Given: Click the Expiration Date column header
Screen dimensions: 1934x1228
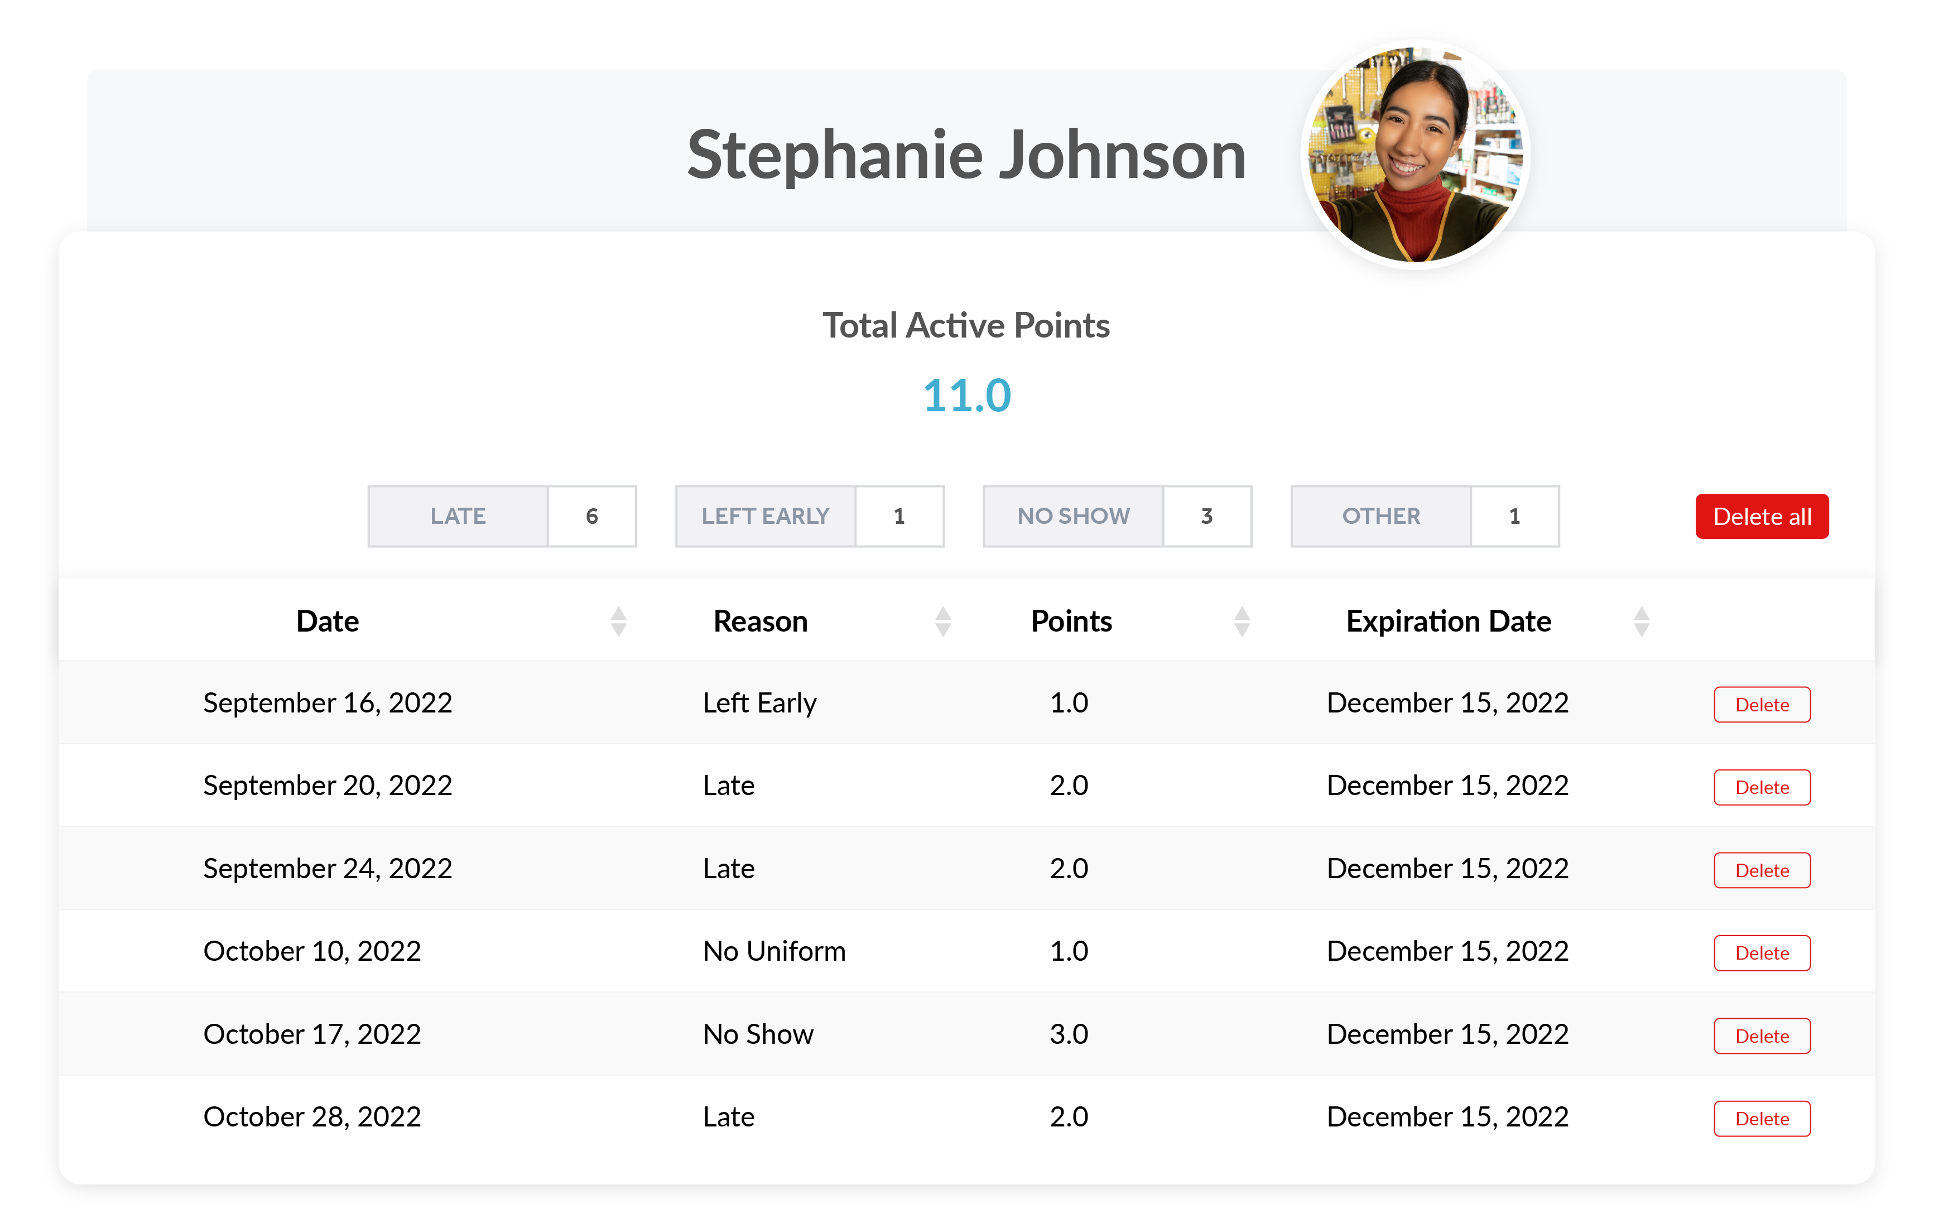Looking at the screenshot, I should coord(1448,622).
